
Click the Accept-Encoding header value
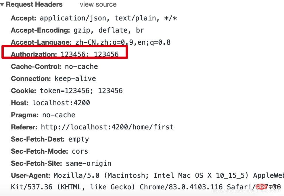109,30
